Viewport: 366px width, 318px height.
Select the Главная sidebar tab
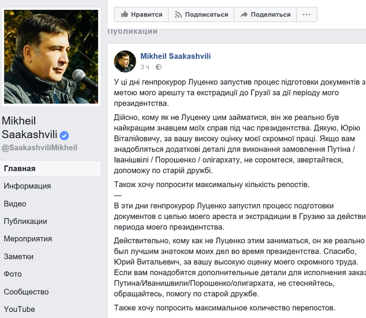point(20,168)
